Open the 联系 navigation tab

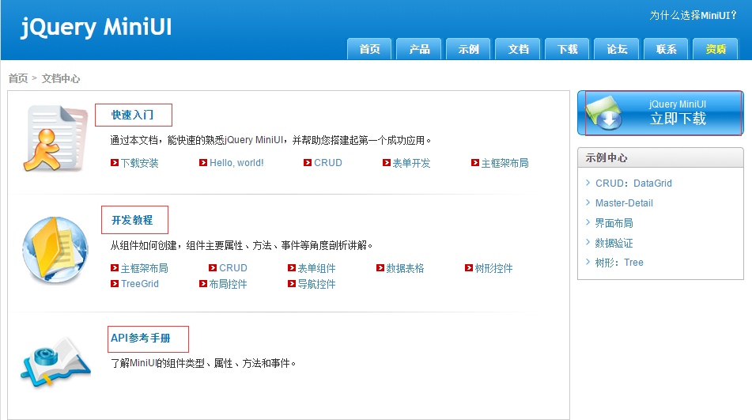666,49
